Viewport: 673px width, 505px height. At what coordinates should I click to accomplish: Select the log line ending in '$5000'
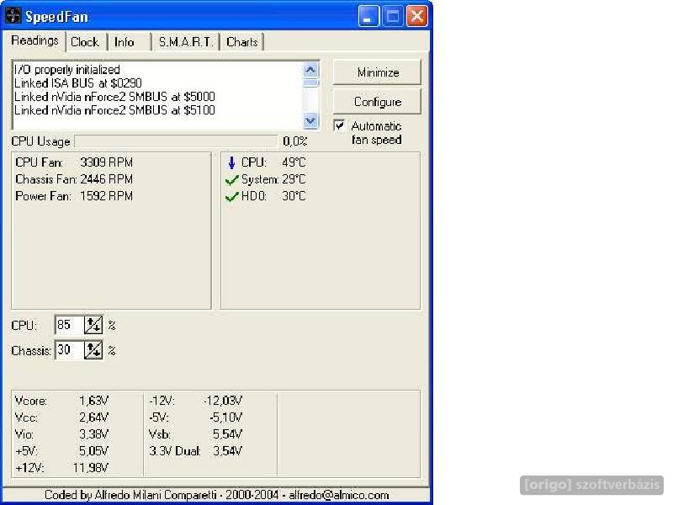click(114, 97)
